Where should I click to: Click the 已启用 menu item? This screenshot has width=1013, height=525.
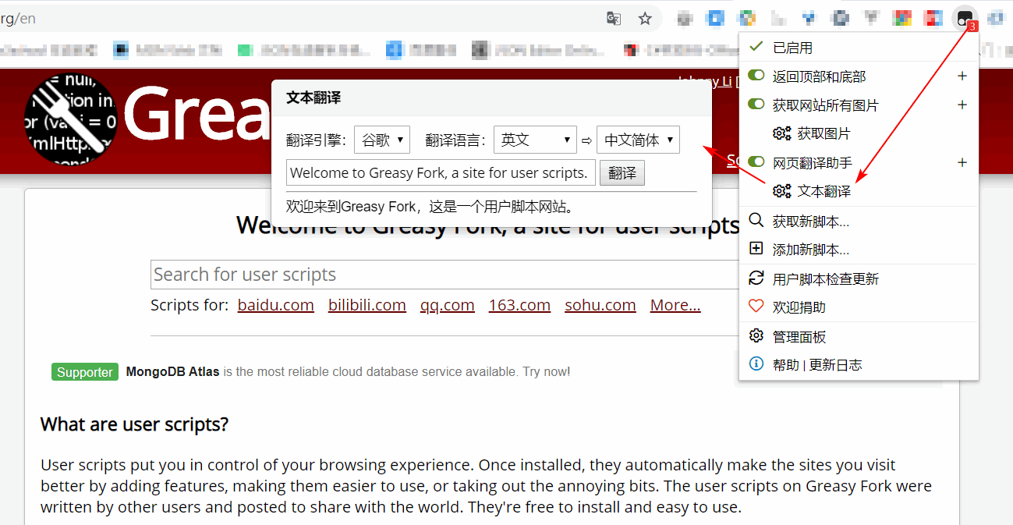click(x=792, y=48)
